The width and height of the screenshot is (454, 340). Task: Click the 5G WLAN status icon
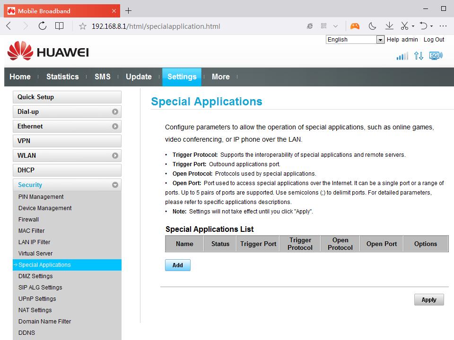click(x=436, y=56)
